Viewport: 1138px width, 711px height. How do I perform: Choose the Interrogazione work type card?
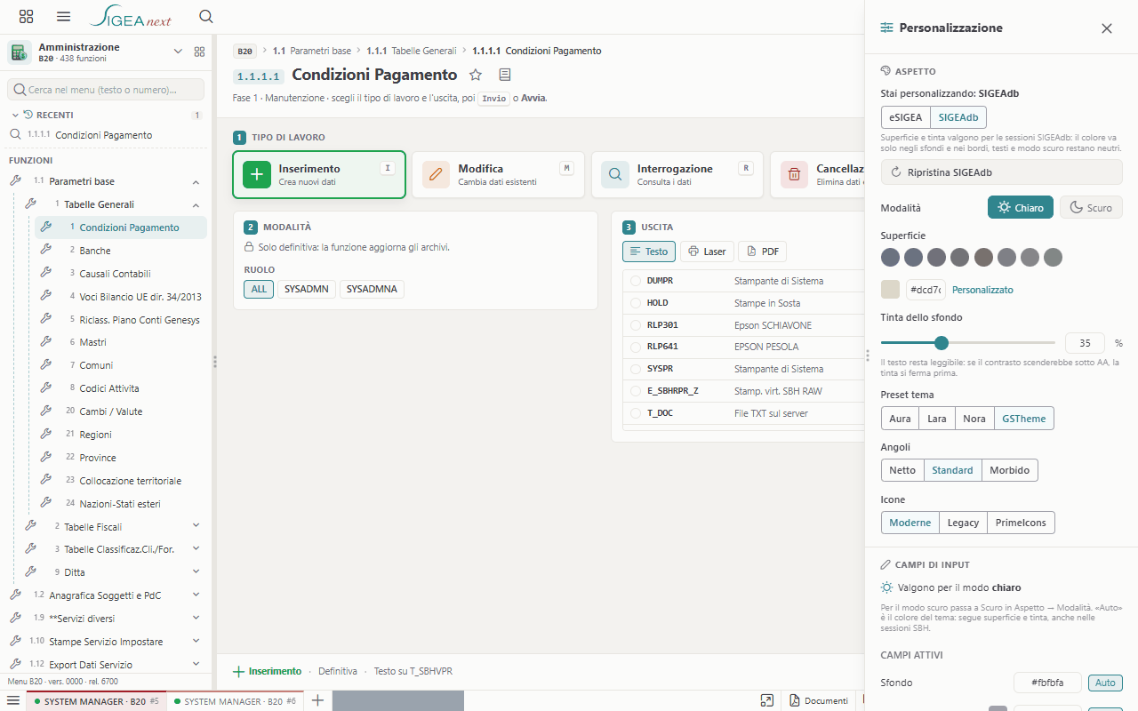[677, 174]
